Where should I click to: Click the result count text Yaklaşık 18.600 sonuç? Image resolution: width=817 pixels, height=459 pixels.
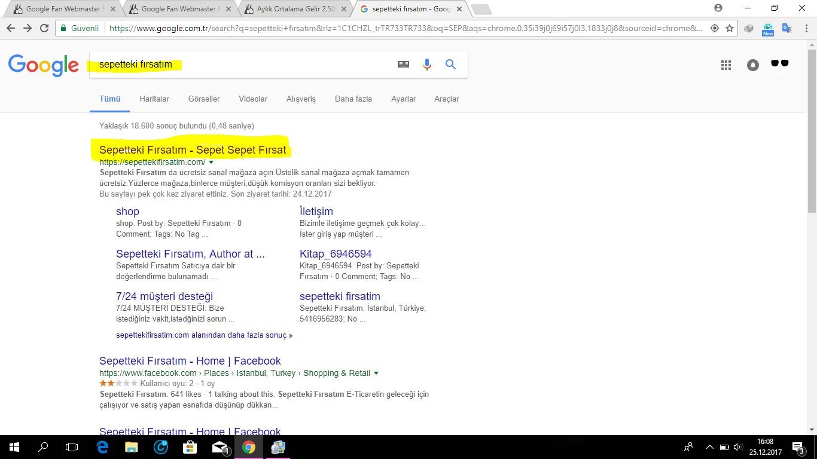[x=176, y=126]
